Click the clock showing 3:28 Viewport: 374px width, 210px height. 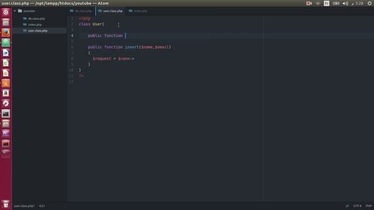tap(357, 3)
